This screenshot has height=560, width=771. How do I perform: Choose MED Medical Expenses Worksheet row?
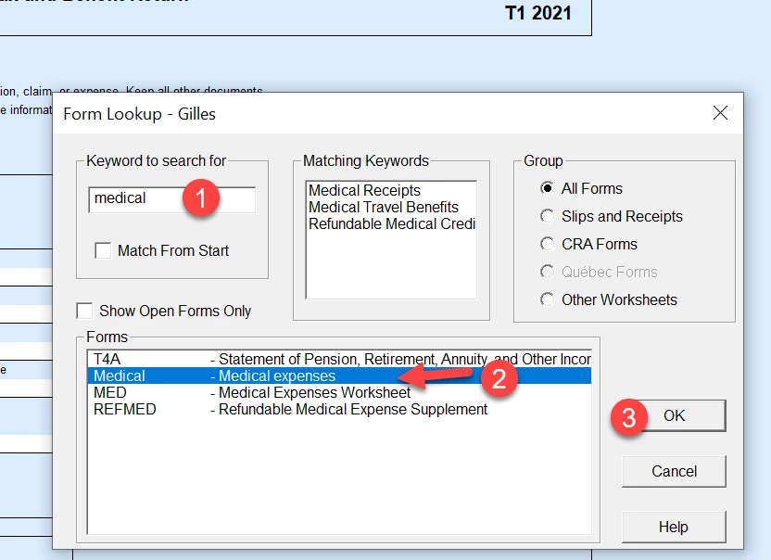coord(339,393)
